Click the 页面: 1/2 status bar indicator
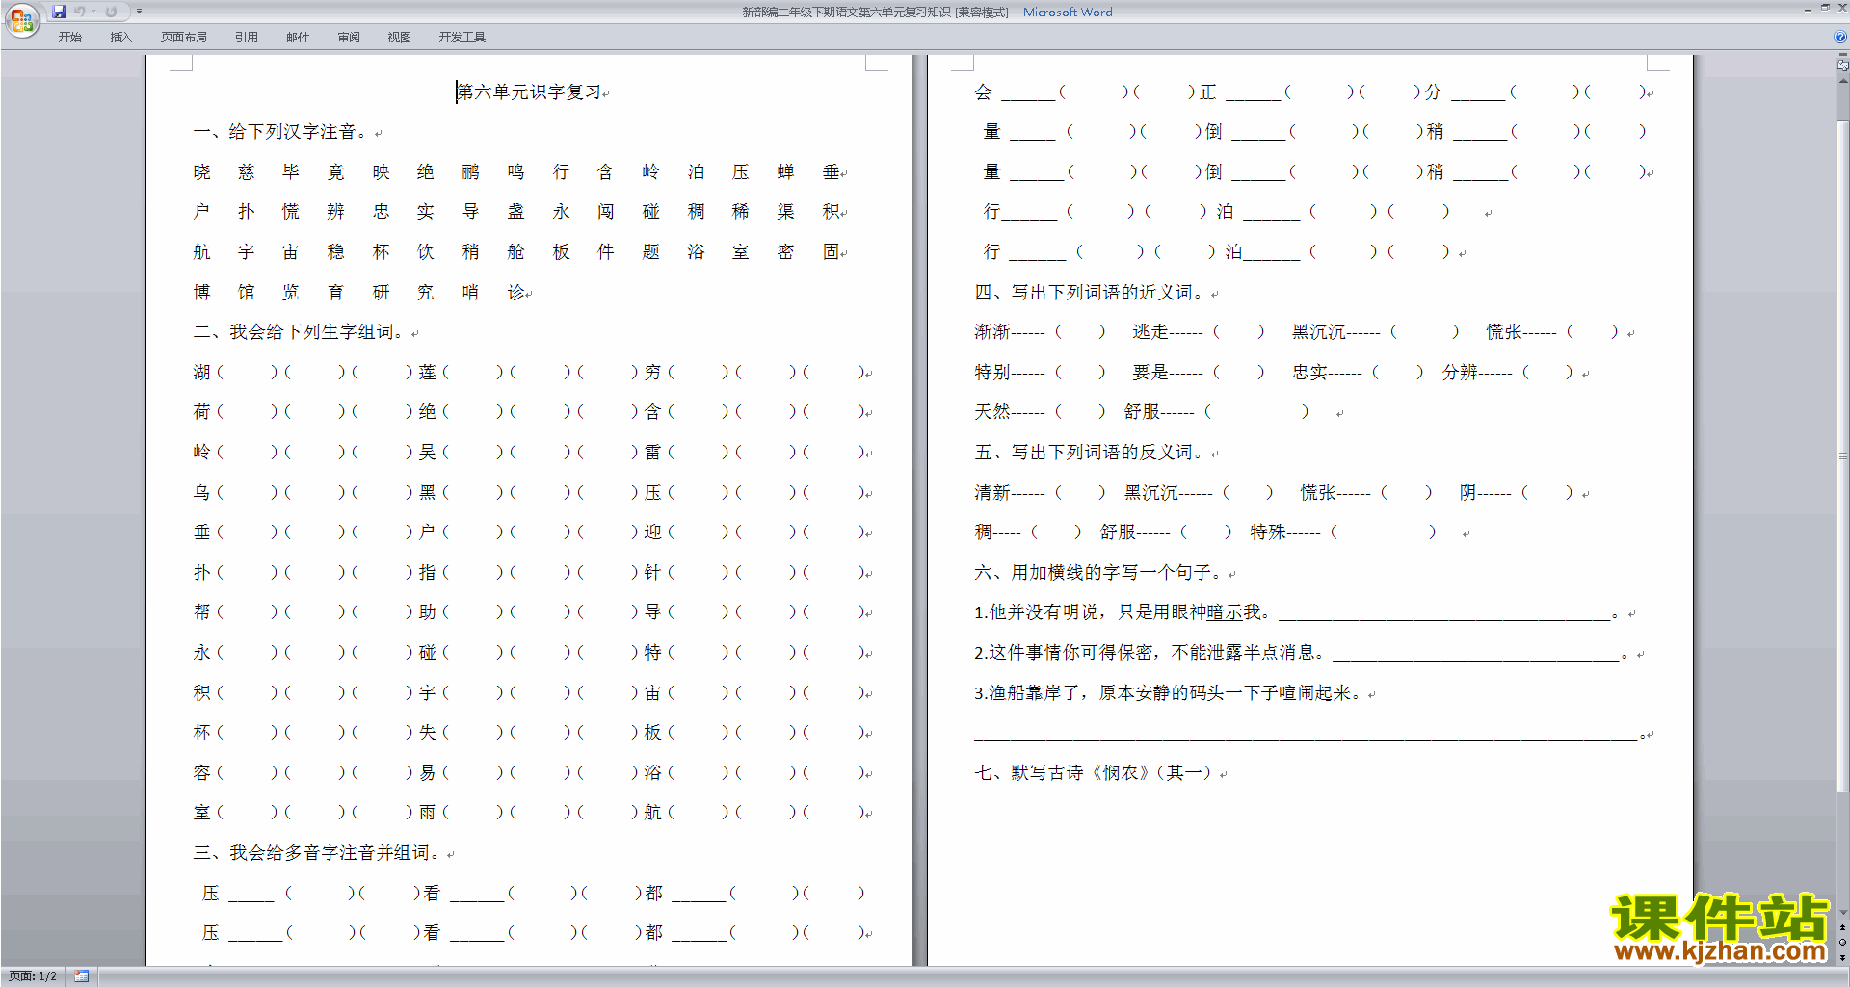The width and height of the screenshot is (1850, 987). tap(33, 975)
